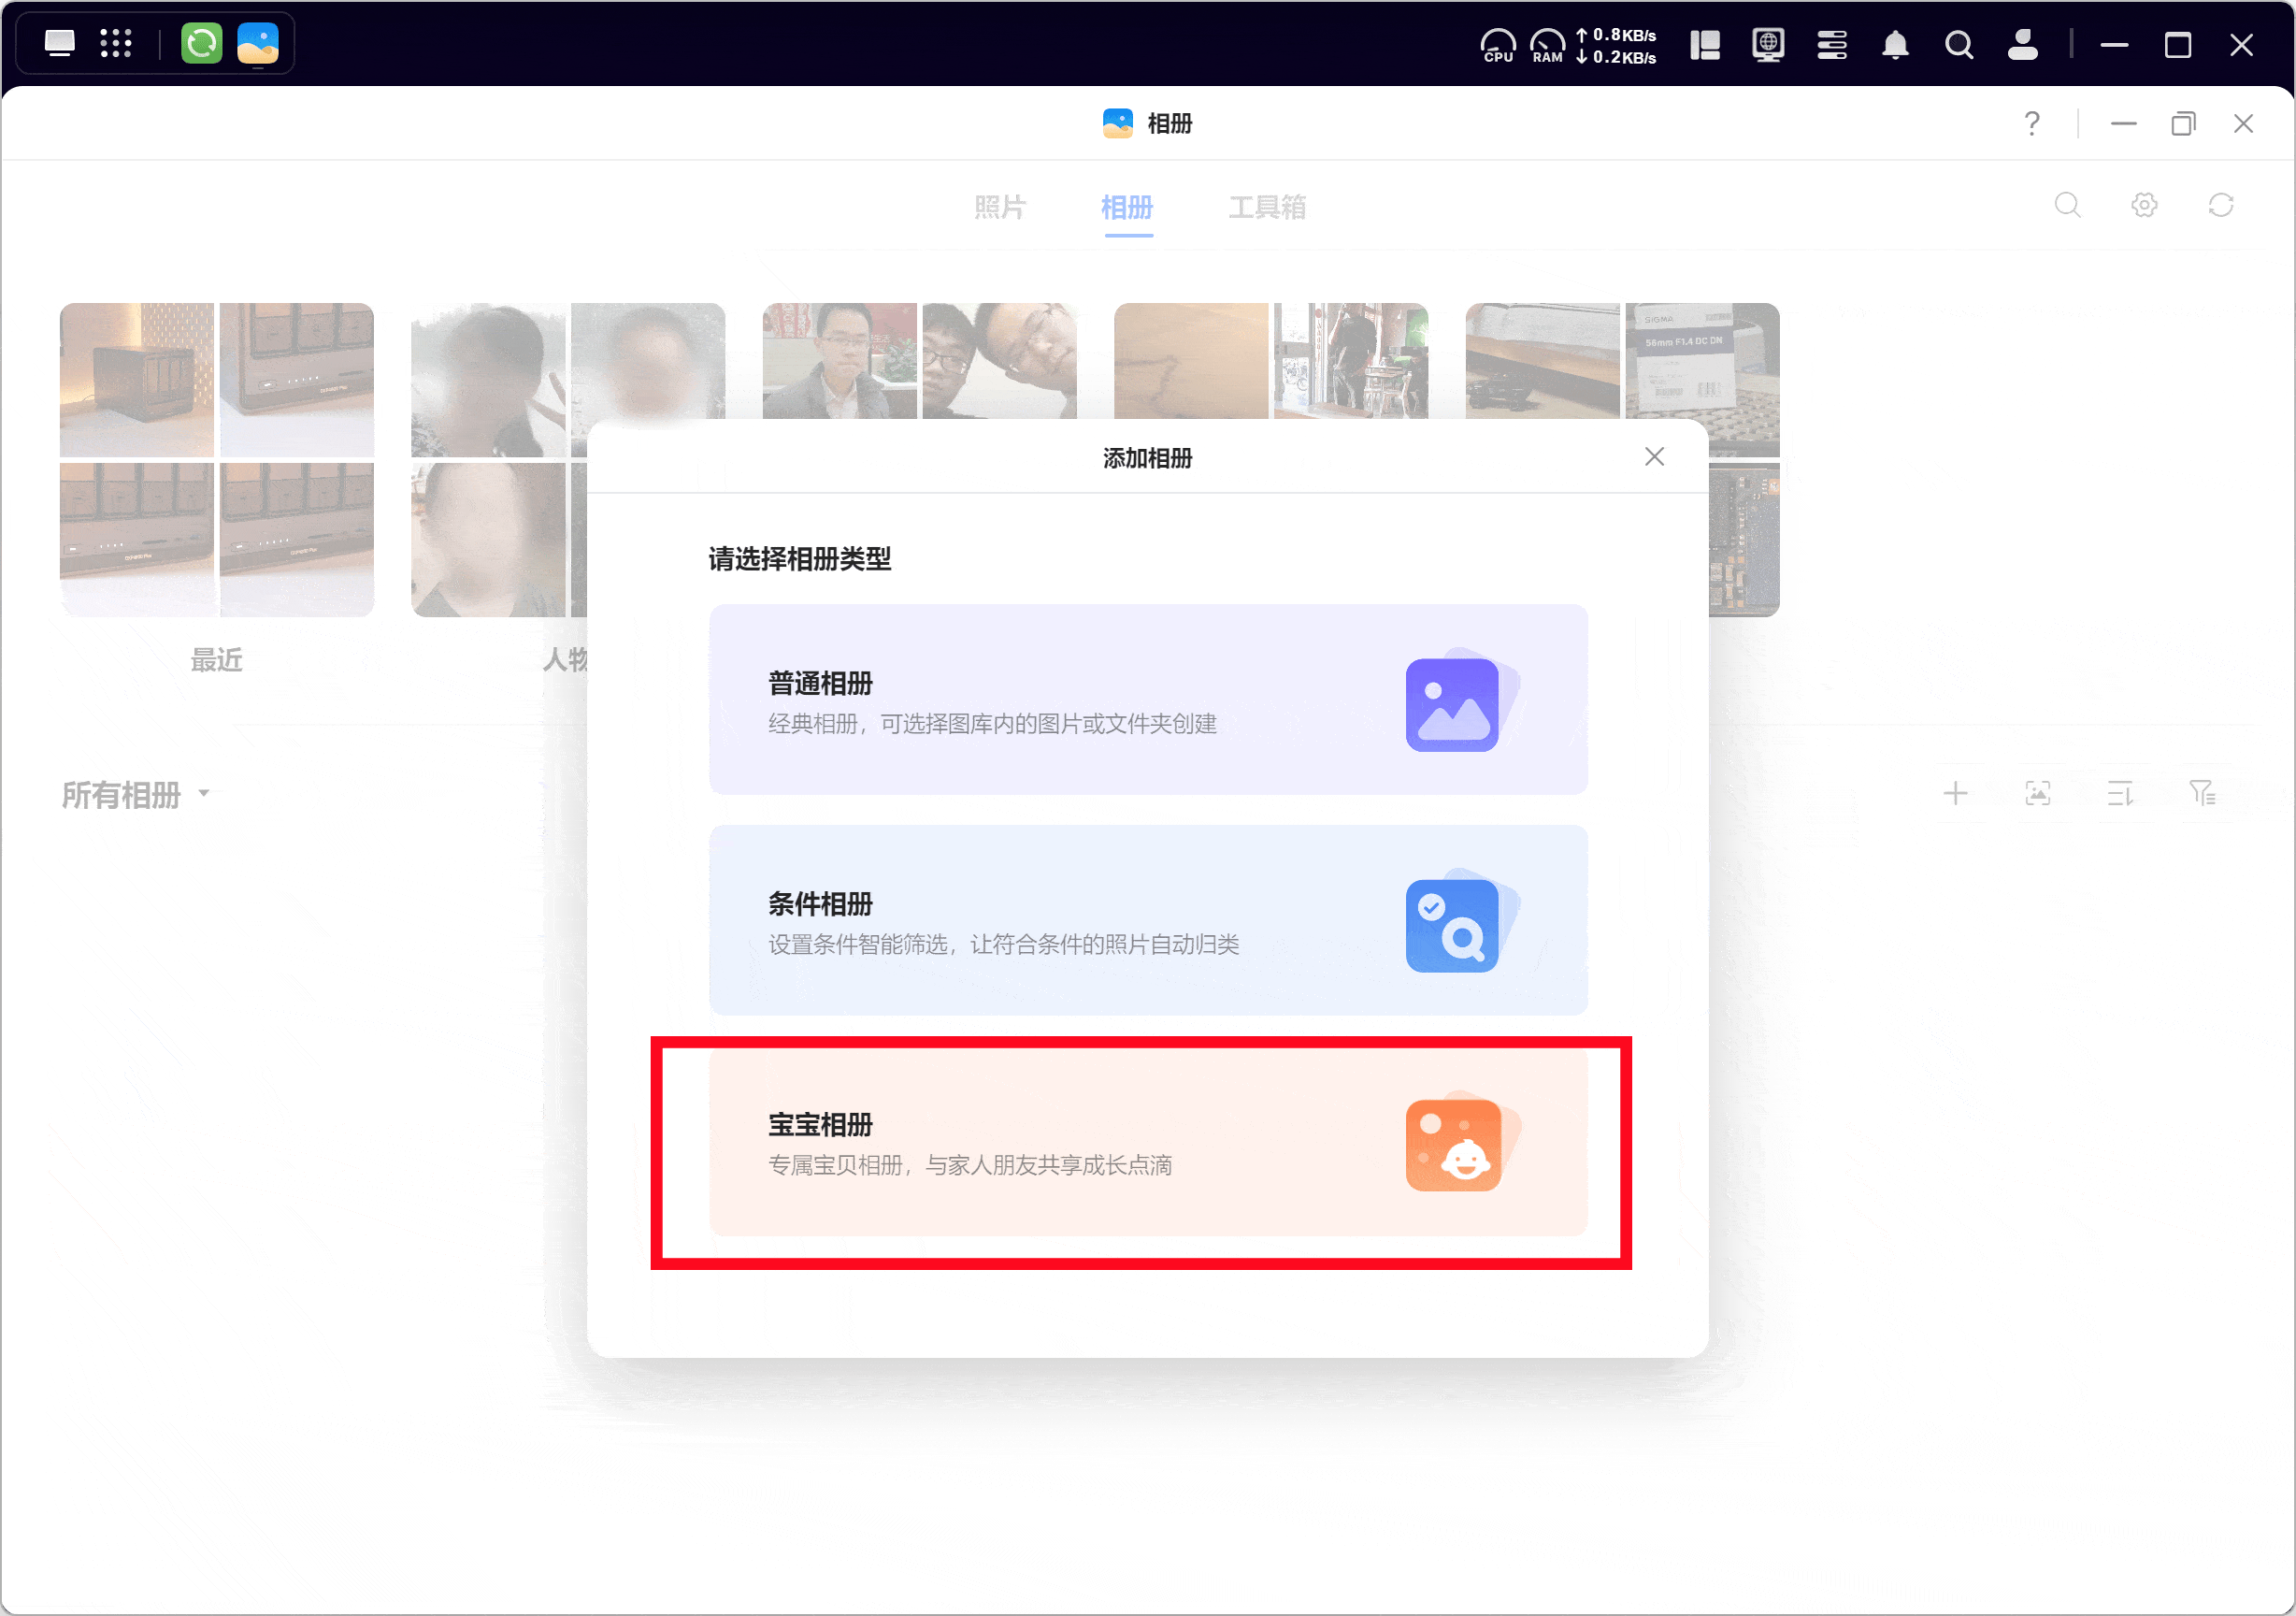The image size is (2296, 1616).
Task: Click the album search magnifier icon
Action: tap(2067, 205)
